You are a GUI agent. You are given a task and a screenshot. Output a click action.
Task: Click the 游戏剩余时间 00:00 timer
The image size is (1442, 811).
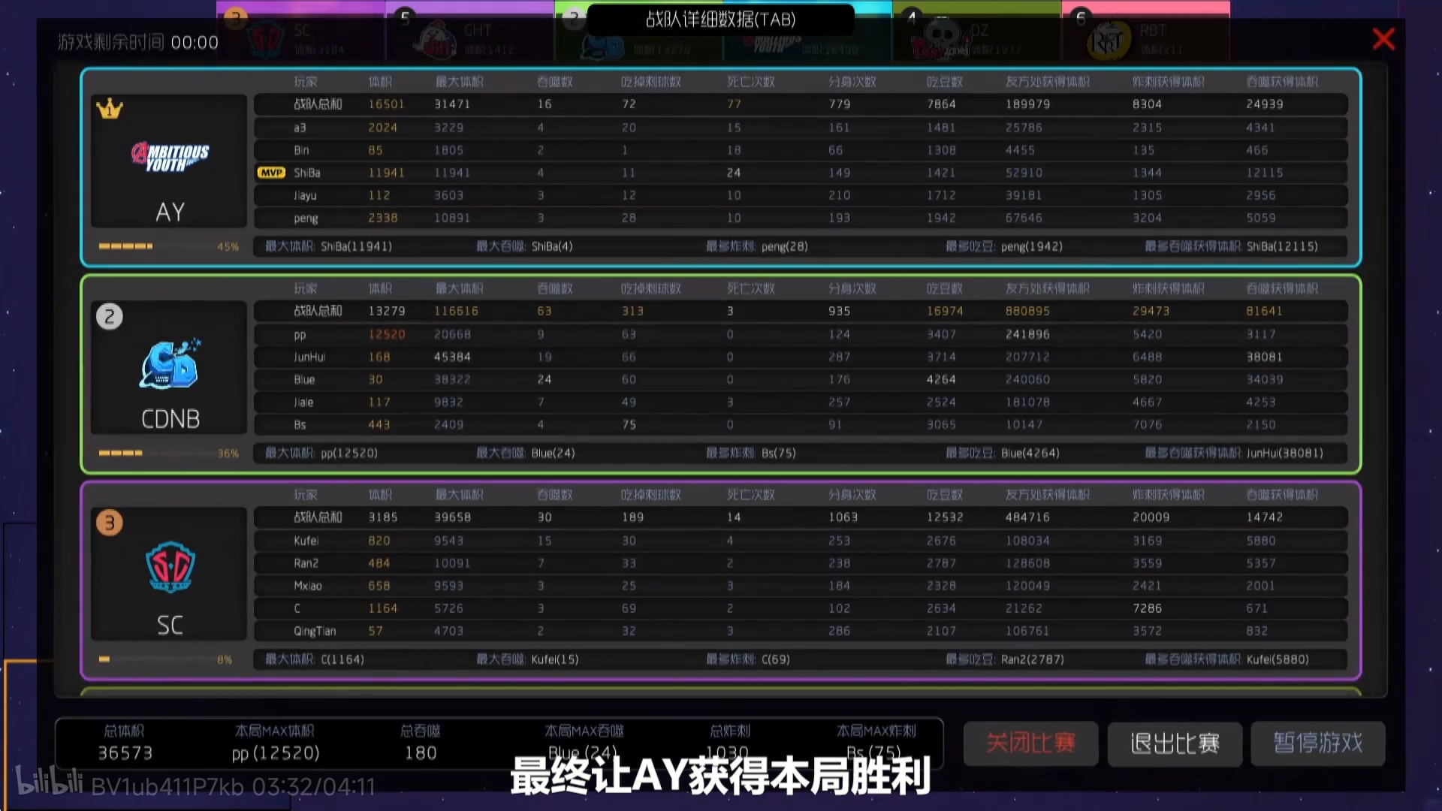pyautogui.click(x=138, y=42)
